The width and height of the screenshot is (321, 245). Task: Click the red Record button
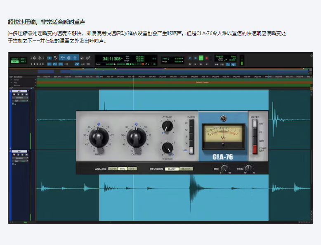click(x=207, y=58)
